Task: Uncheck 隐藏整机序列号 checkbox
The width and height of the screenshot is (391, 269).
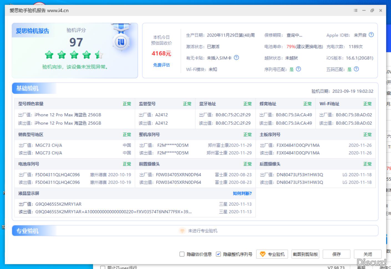Action: click(219, 254)
